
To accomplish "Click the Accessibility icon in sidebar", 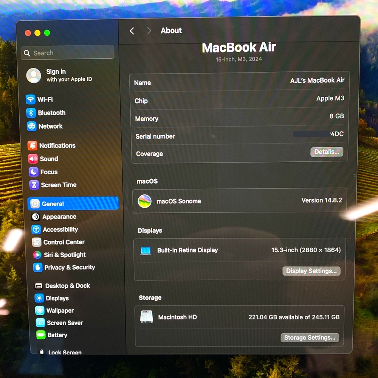I will tap(36, 229).
